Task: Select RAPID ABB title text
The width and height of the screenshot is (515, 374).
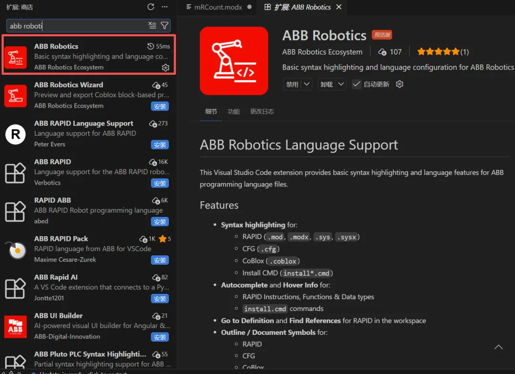Action: click(x=52, y=200)
